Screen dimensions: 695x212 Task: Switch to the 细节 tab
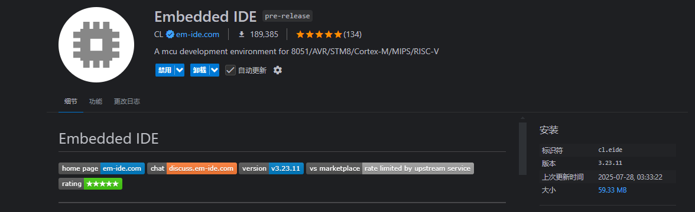click(x=70, y=101)
